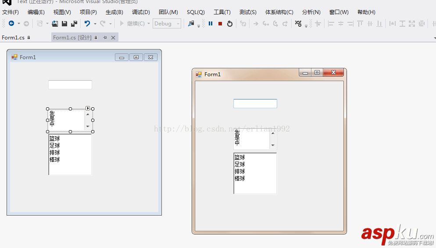Open the New Project dropdown arrow
Image resolution: width=436 pixels, height=248 pixels.
[x=47, y=24]
